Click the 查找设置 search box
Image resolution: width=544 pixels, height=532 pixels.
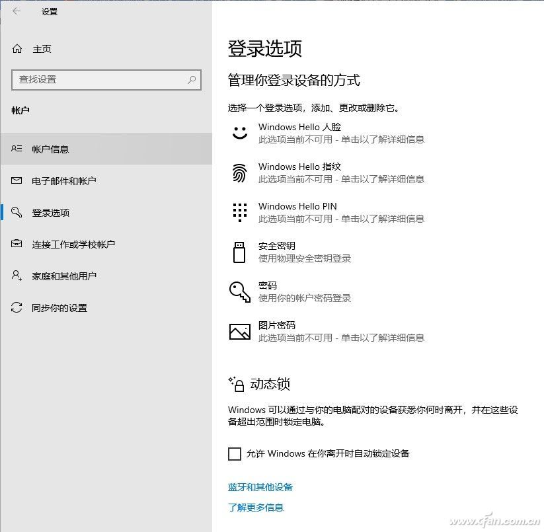pos(106,80)
